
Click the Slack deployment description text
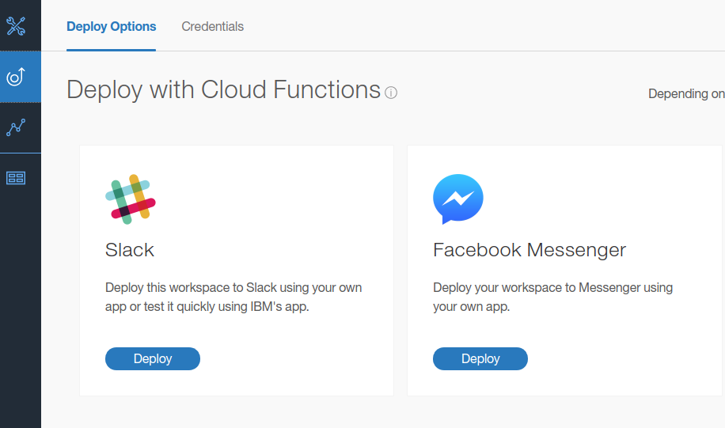pos(233,297)
